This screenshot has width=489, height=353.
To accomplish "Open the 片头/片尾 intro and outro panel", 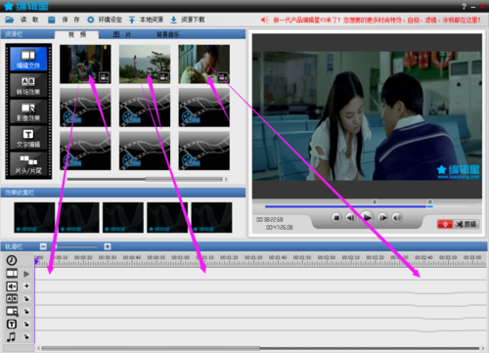I will pos(28,164).
